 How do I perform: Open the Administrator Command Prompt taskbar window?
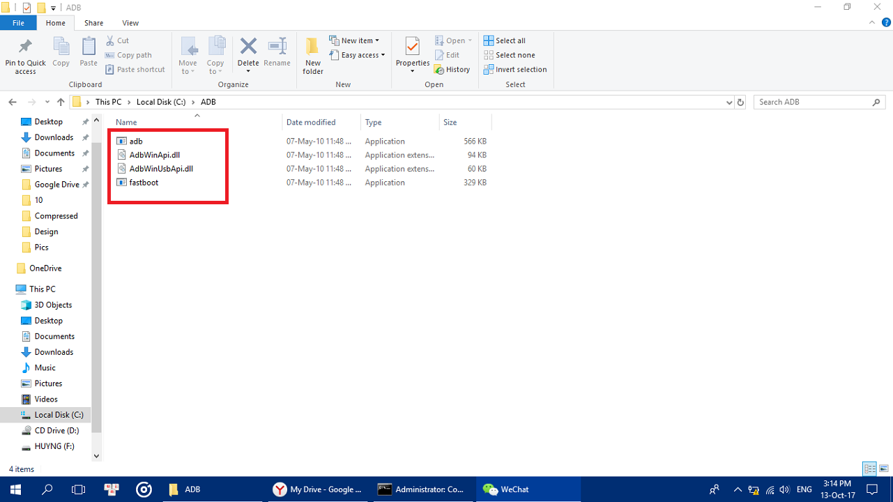click(x=422, y=489)
